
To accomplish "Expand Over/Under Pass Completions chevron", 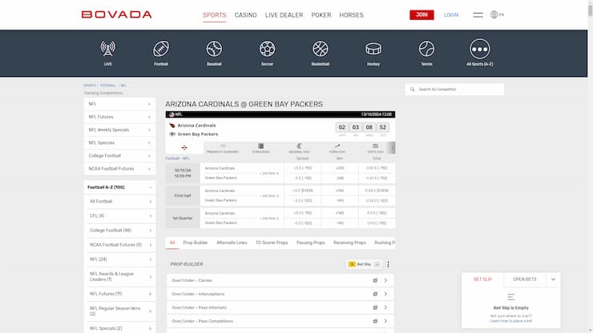I will [385, 321].
